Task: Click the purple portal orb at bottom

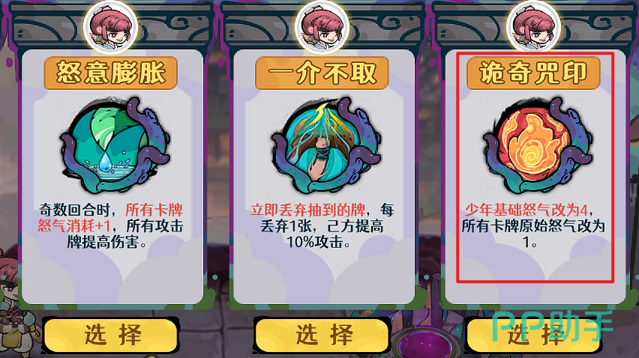Action: pos(427,344)
